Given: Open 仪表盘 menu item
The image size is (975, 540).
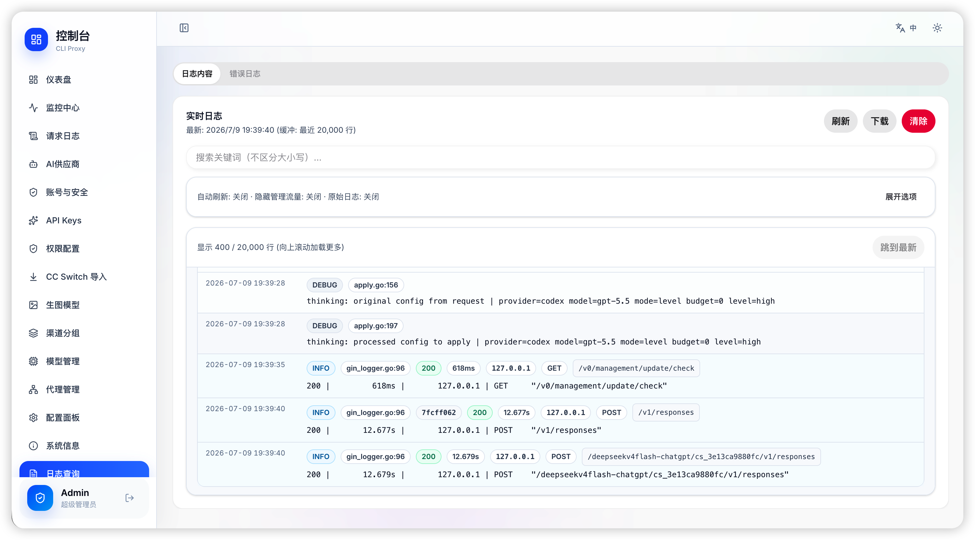Looking at the screenshot, I should coord(84,80).
